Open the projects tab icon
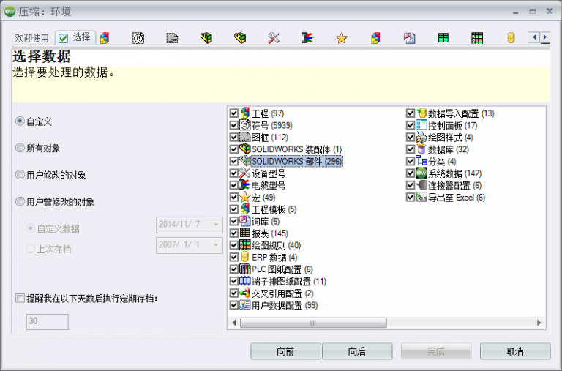The width and height of the screenshot is (562, 371). pos(105,38)
